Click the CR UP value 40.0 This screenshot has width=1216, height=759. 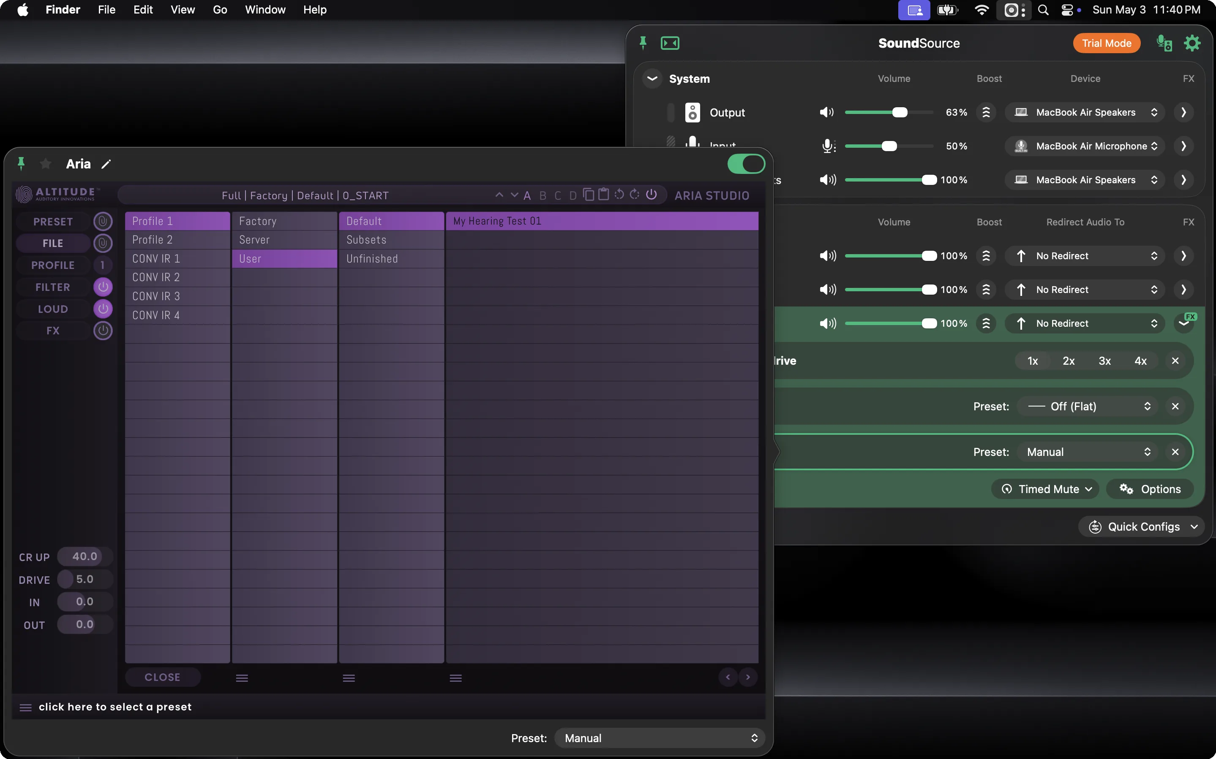click(85, 557)
